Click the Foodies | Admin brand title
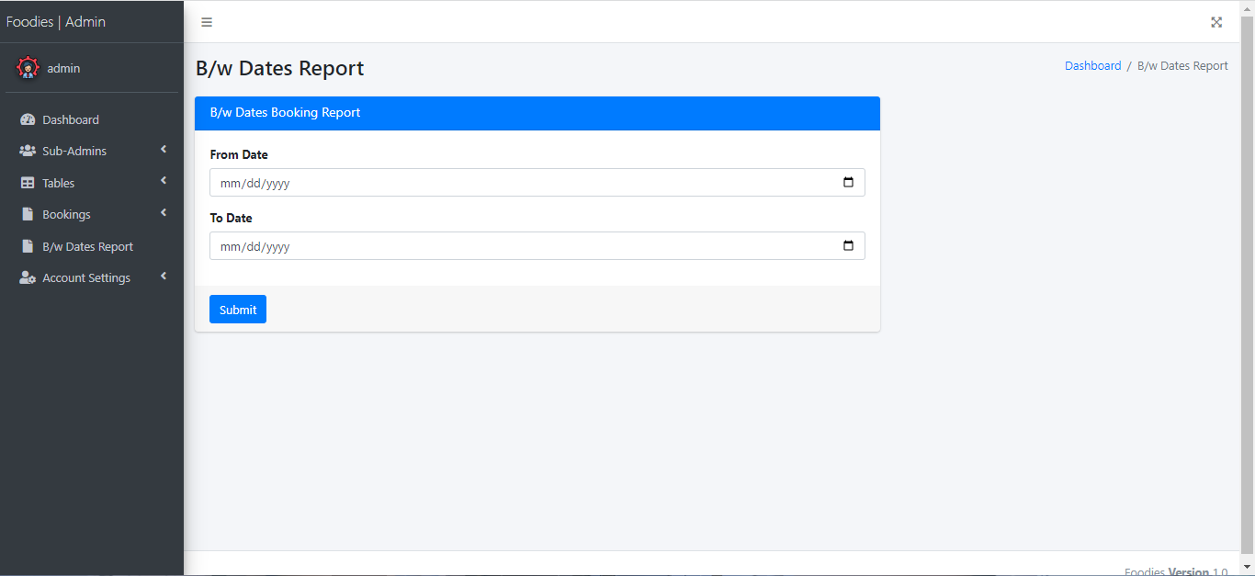 [x=56, y=22]
